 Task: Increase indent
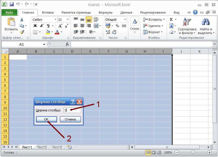tap(82, 32)
